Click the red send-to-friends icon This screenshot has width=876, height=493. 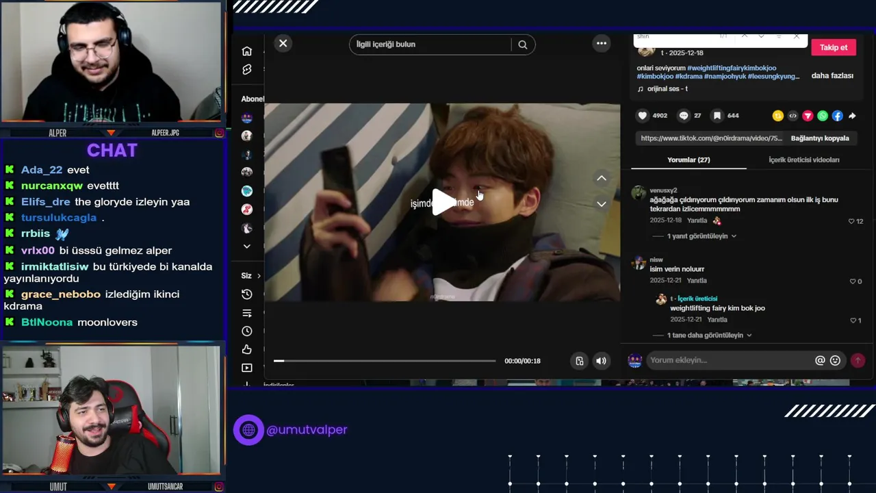coord(808,116)
